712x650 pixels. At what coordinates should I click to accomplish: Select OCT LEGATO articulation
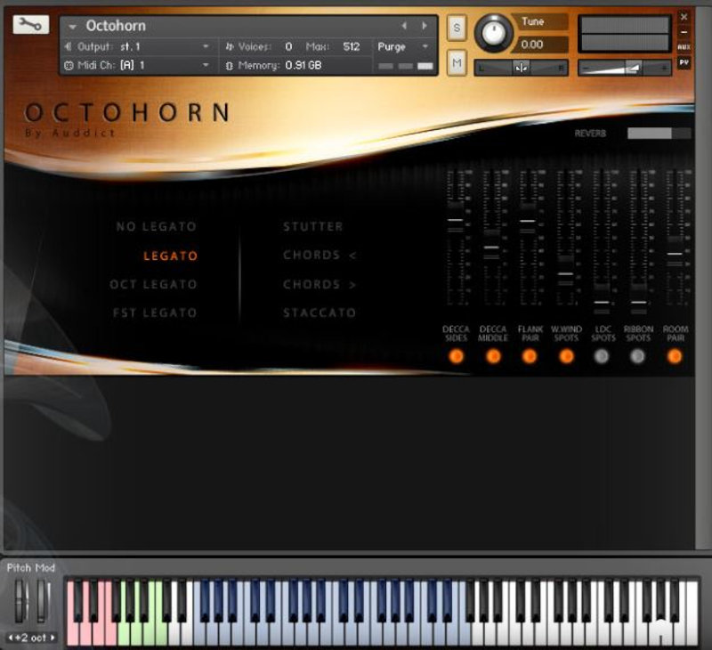coord(153,284)
